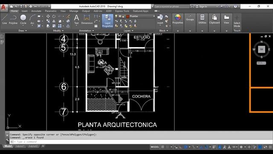Click the Customization menu icon in status bar
273x154 pixels.
[270, 147]
